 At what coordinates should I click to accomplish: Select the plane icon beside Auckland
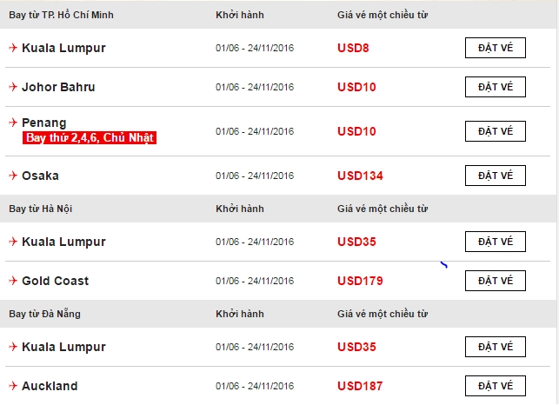pyautogui.click(x=13, y=386)
